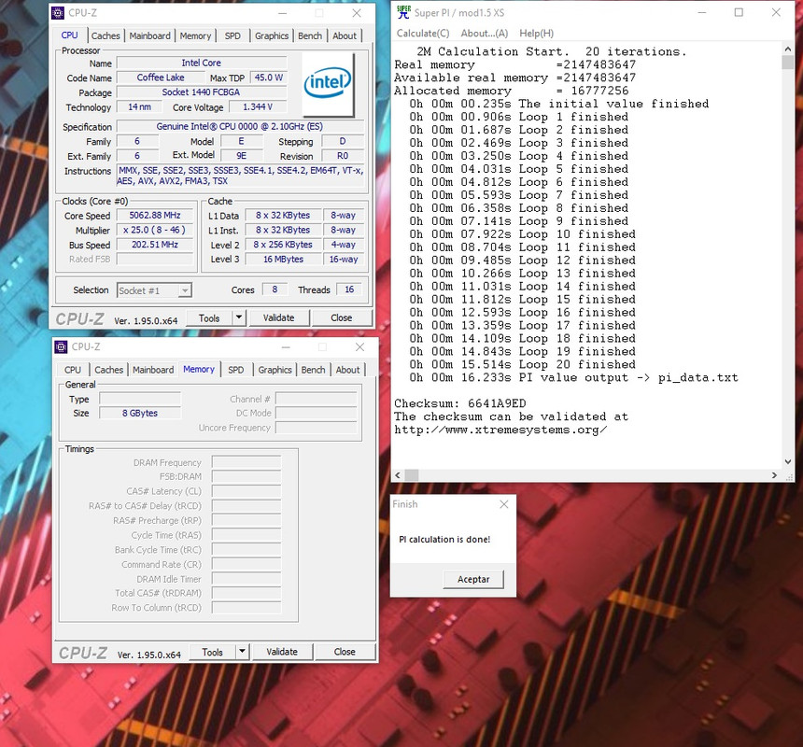Open the About...(A) menu in Super PI
The height and width of the screenshot is (747, 803).
pyautogui.click(x=484, y=34)
